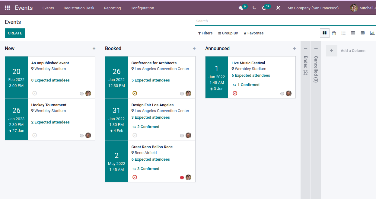Switch to Graph chart view icon
Image resolution: width=376 pixels, height=199 pixels.
coord(372,33)
